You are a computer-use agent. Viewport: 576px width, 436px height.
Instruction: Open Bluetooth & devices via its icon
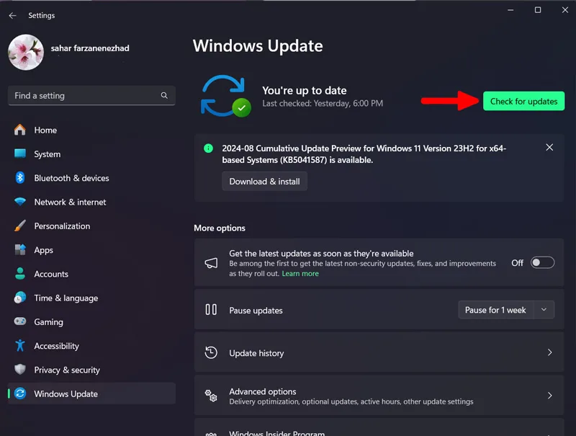click(x=20, y=178)
